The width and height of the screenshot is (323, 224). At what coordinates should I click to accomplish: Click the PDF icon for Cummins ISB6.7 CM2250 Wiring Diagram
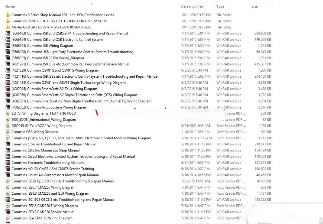(8, 188)
